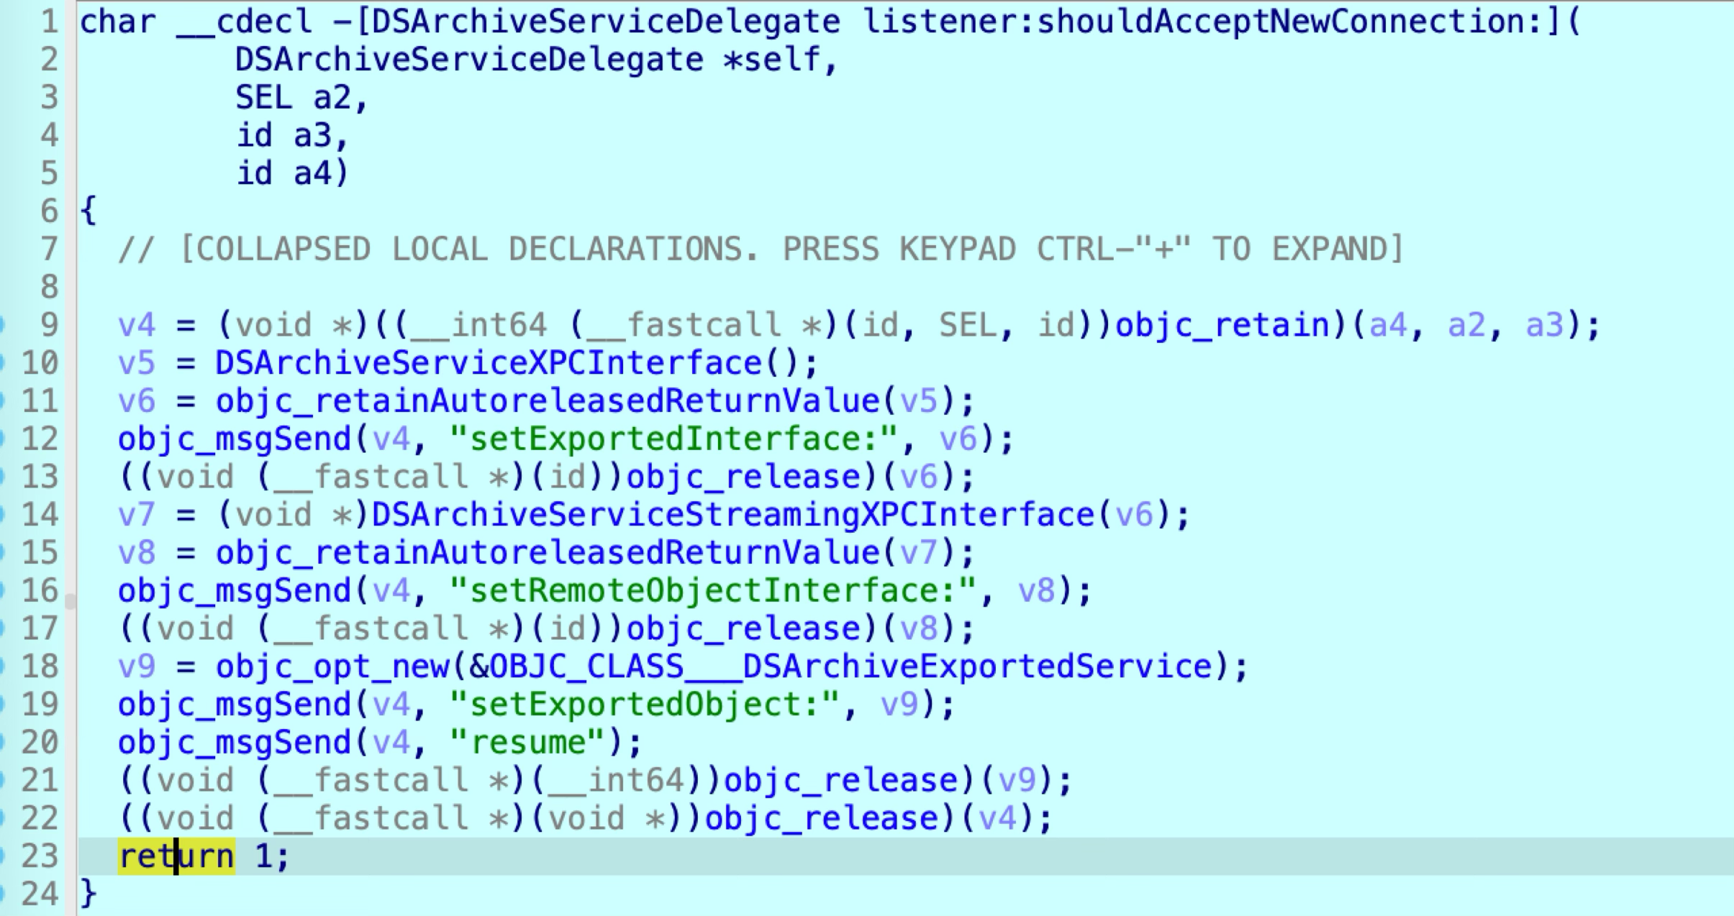Click the return value 1 on line 23
The height and width of the screenshot is (916, 1734).
(x=263, y=856)
